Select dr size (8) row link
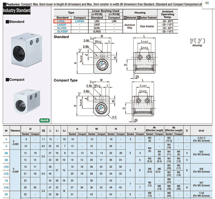Screen dimensions: 215x199 pos(6,160)
